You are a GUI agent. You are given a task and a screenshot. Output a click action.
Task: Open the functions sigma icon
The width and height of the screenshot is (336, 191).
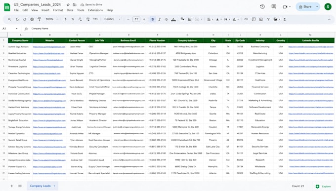point(285,19)
